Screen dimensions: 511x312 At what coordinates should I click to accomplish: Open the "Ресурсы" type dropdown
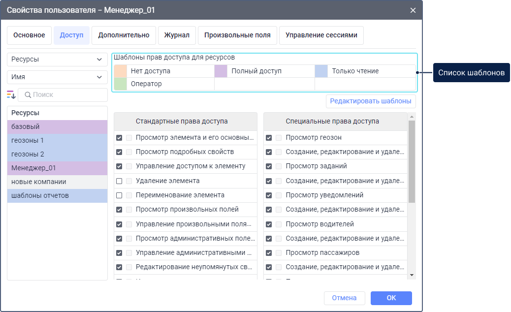57,59
